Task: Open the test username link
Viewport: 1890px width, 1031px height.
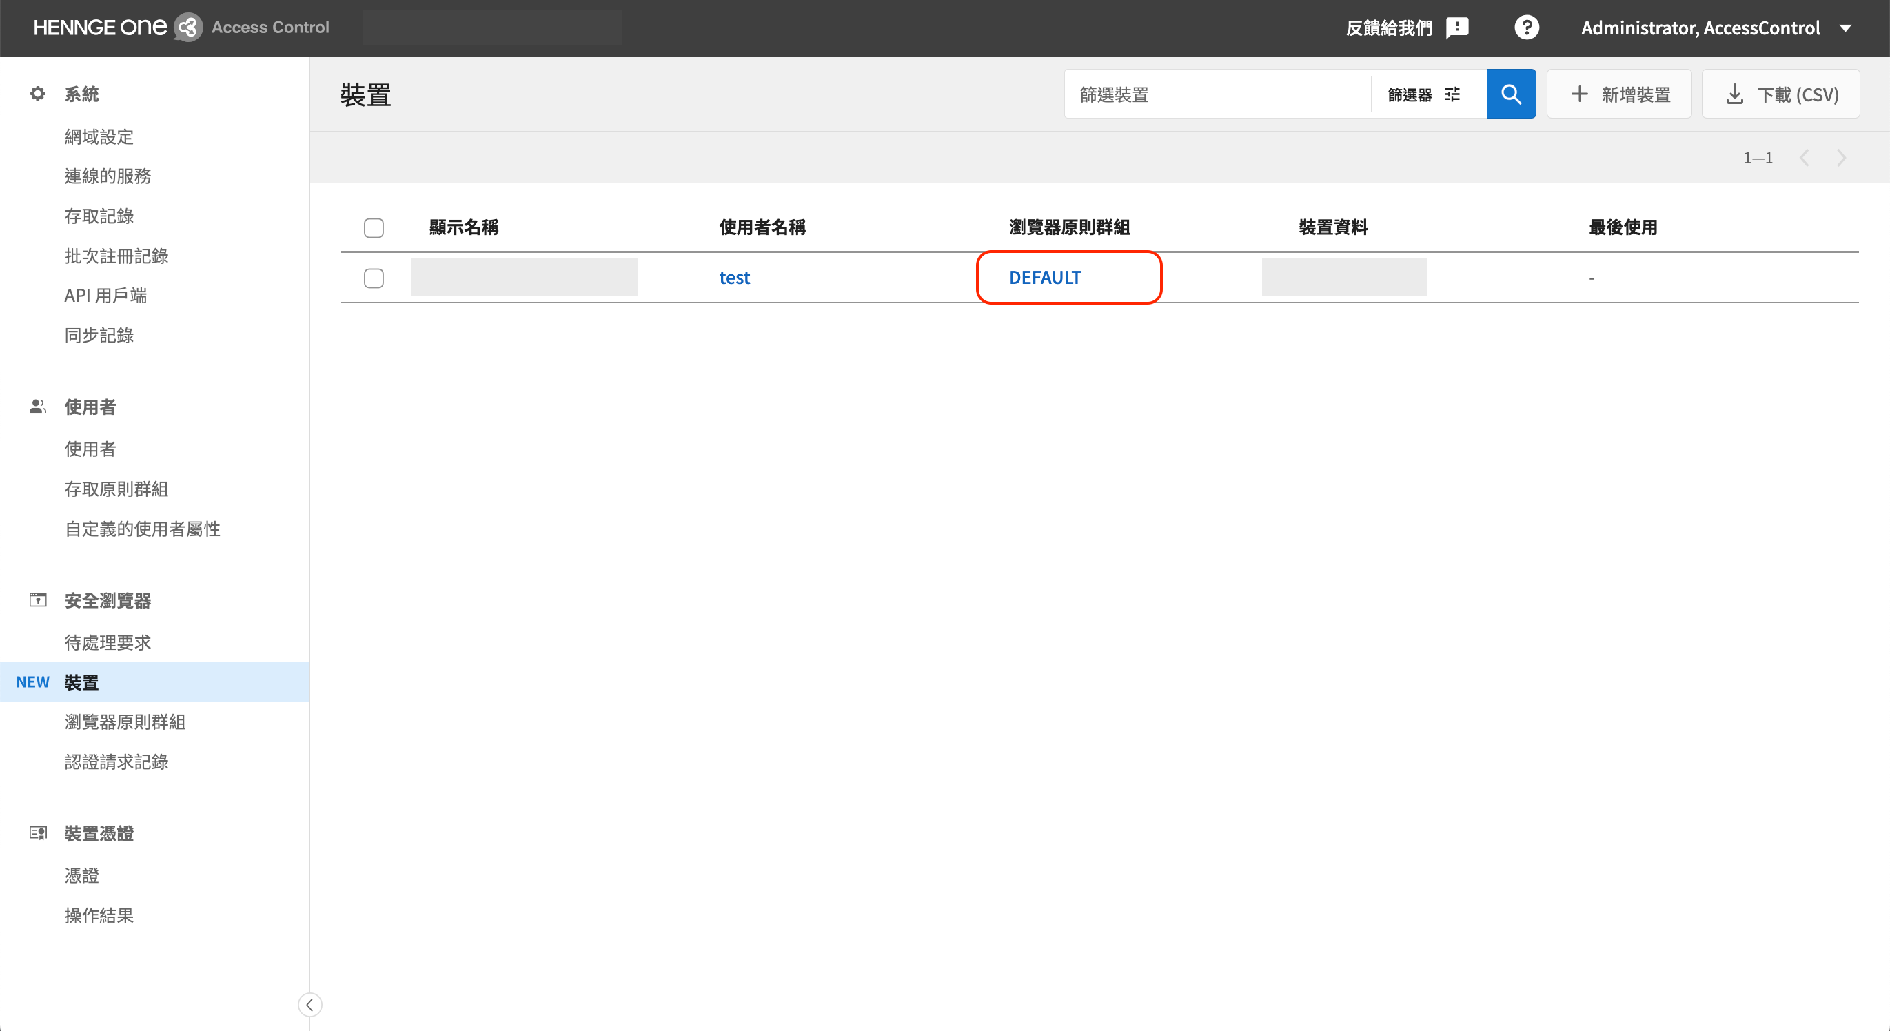Action: tap(735, 277)
